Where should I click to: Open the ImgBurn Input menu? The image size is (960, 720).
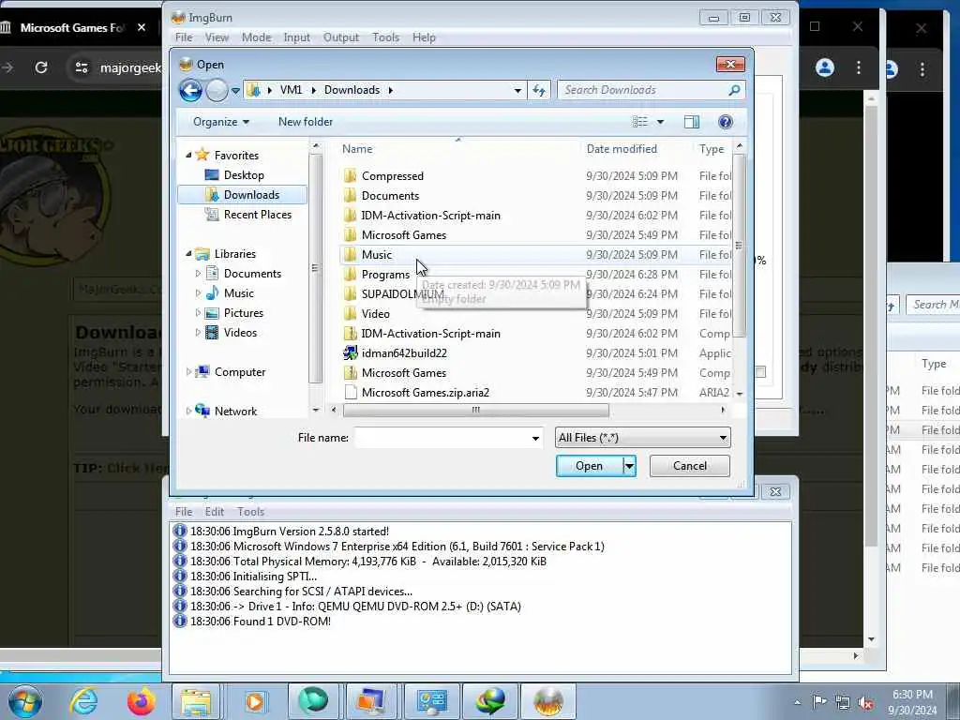point(296,37)
